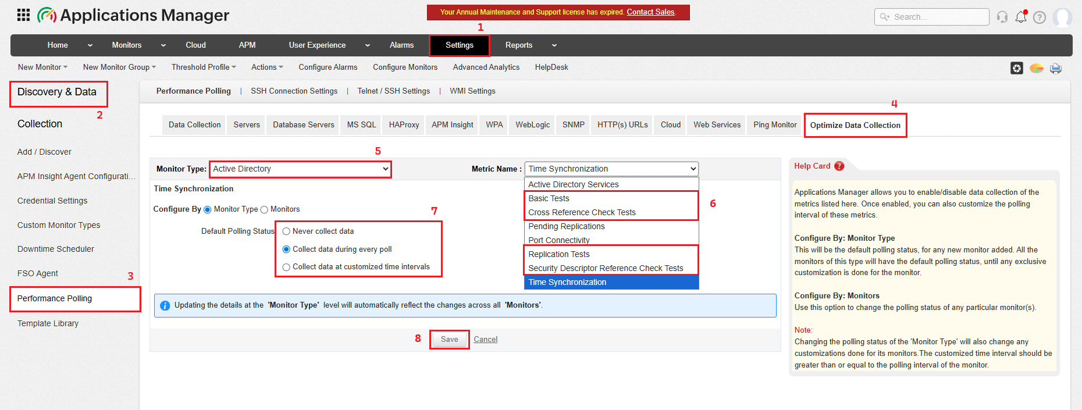
Task: Click the Save button
Action: (449, 340)
